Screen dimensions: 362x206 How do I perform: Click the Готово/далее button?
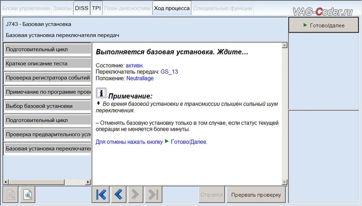(x=324, y=26)
